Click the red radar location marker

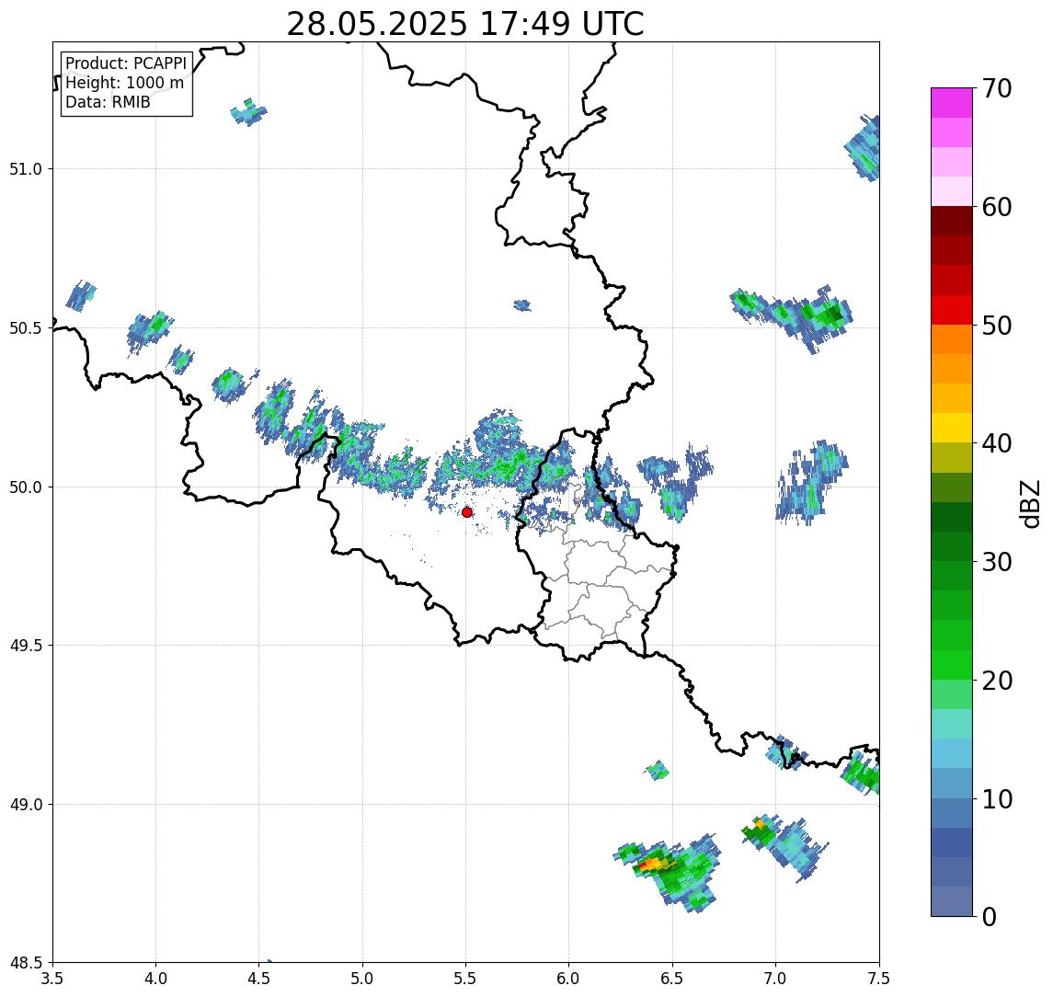(x=467, y=512)
